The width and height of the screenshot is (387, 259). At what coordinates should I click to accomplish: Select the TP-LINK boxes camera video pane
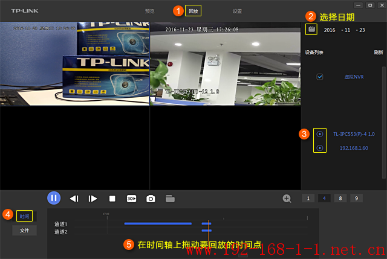coord(74,64)
